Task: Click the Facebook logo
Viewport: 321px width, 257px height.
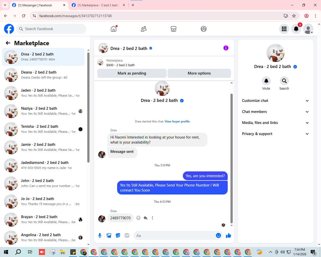Action: [x=9, y=29]
